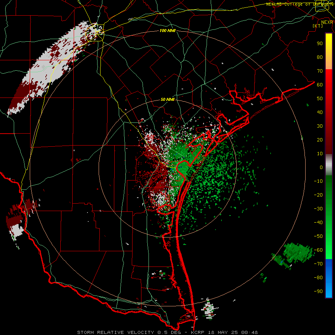Screen dimensions: 335x335
Task: Click the -10 value on the velocity scale
Action: pos(318,181)
